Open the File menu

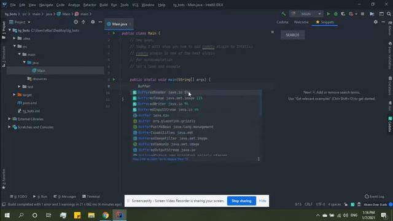(x=13, y=5)
